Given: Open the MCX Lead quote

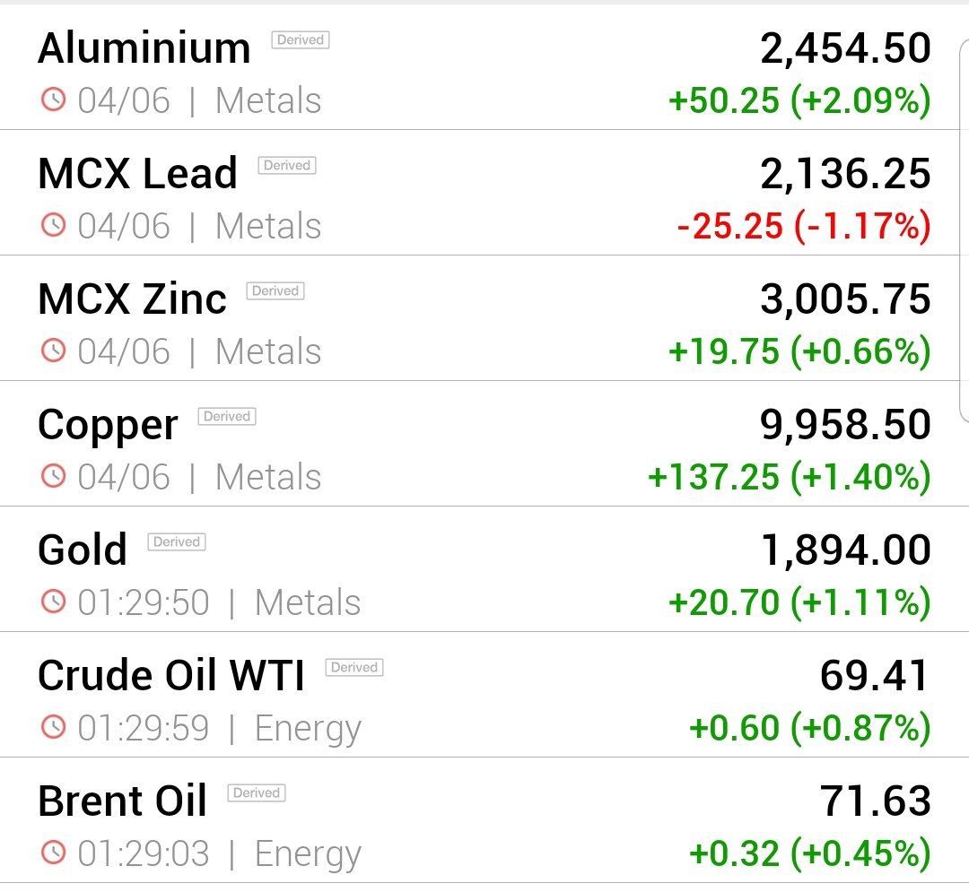Looking at the screenshot, I should click(x=479, y=193).
